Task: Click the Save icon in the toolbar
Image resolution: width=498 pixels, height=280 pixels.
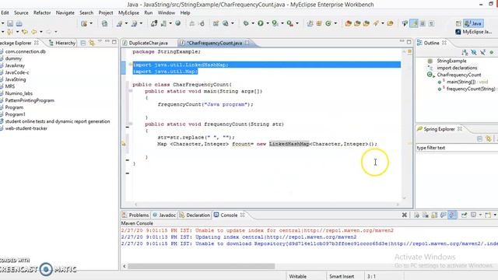Action: tap(10, 23)
